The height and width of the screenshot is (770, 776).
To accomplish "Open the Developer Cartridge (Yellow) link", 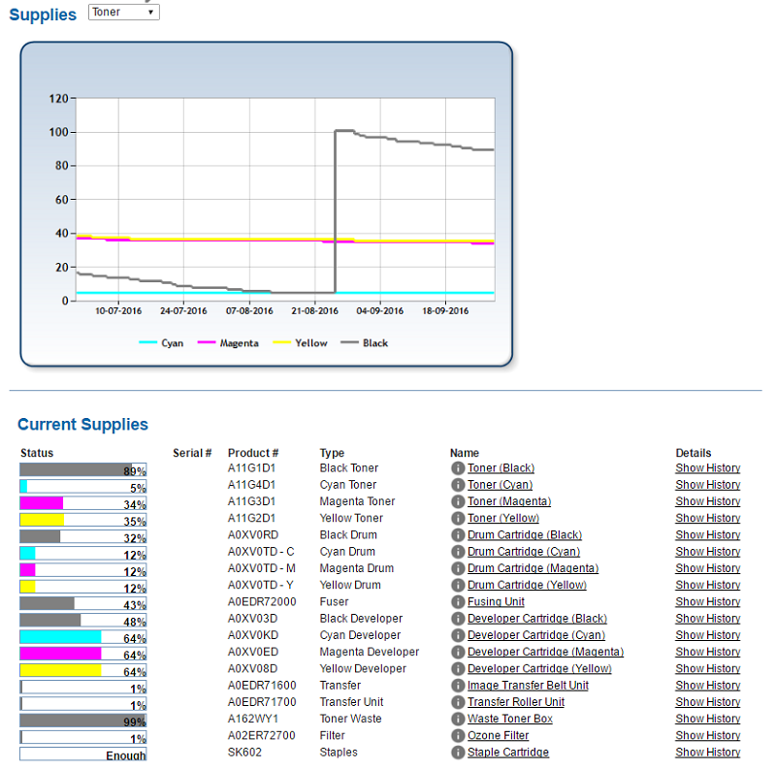I will pos(539,669).
